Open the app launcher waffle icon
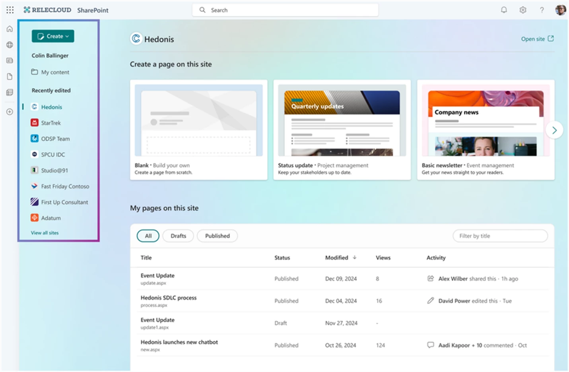569x372 pixels. pos(10,10)
